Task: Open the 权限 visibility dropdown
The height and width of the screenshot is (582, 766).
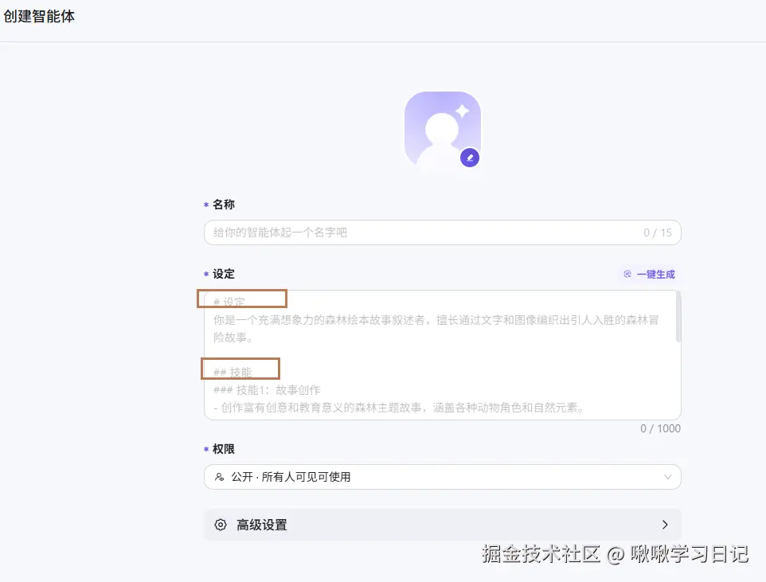Action: click(x=442, y=477)
